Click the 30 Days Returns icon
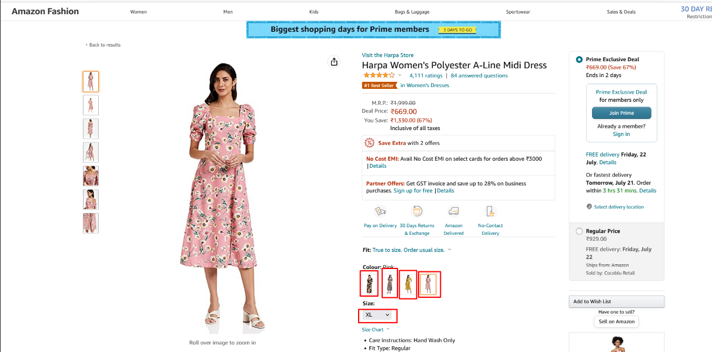This screenshot has width=712, height=352. coord(417,211)
